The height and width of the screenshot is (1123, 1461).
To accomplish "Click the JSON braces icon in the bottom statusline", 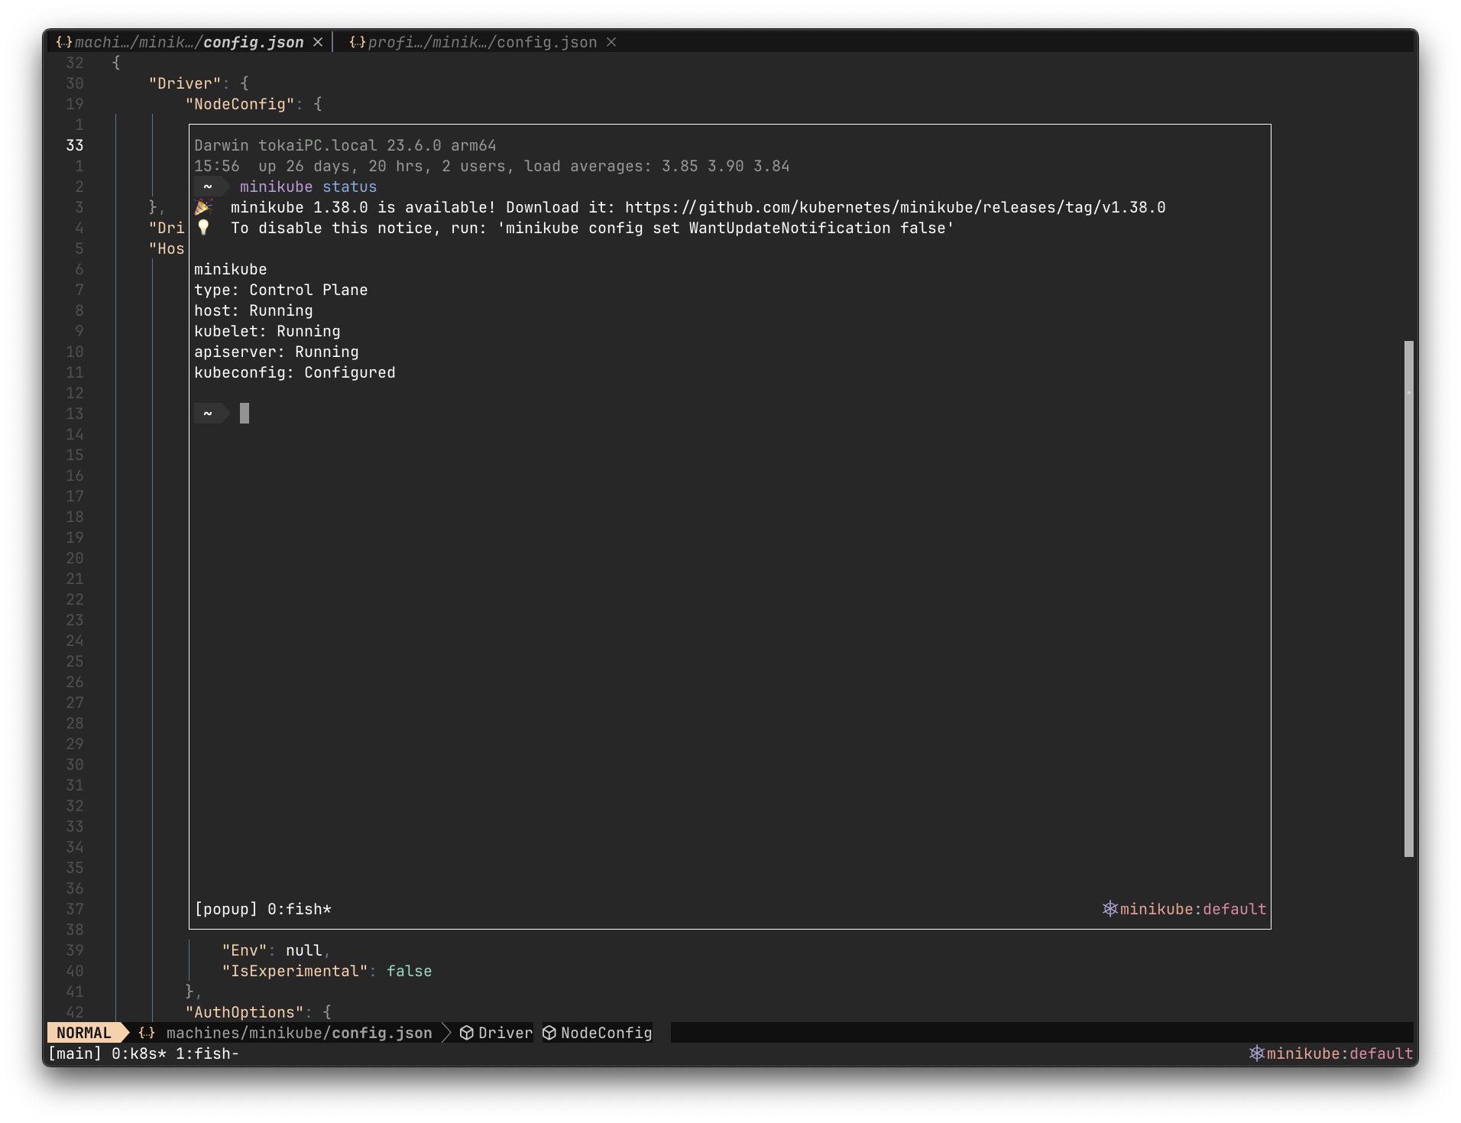I will pos(147,1033).
